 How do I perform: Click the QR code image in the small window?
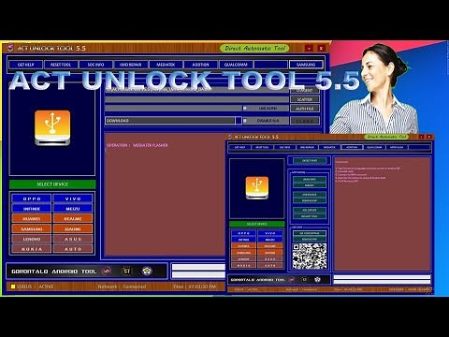(x=310, y=256)
